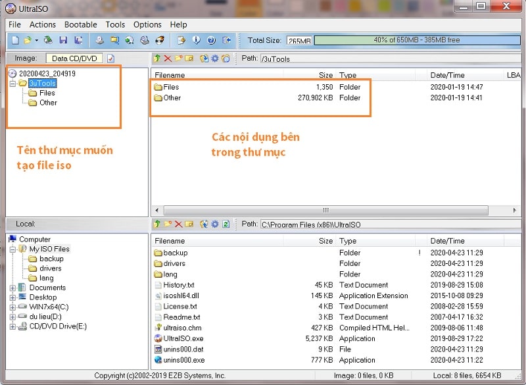
Task: Click the left scroll arrow of image list
Action: tap(157, 211)
